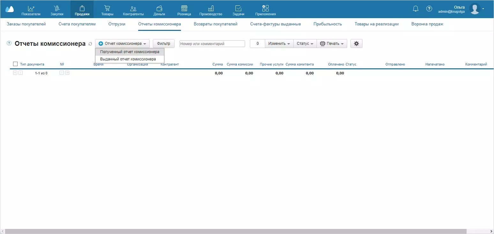Switch to Возвраты покупателей tab

pos(215,24)
